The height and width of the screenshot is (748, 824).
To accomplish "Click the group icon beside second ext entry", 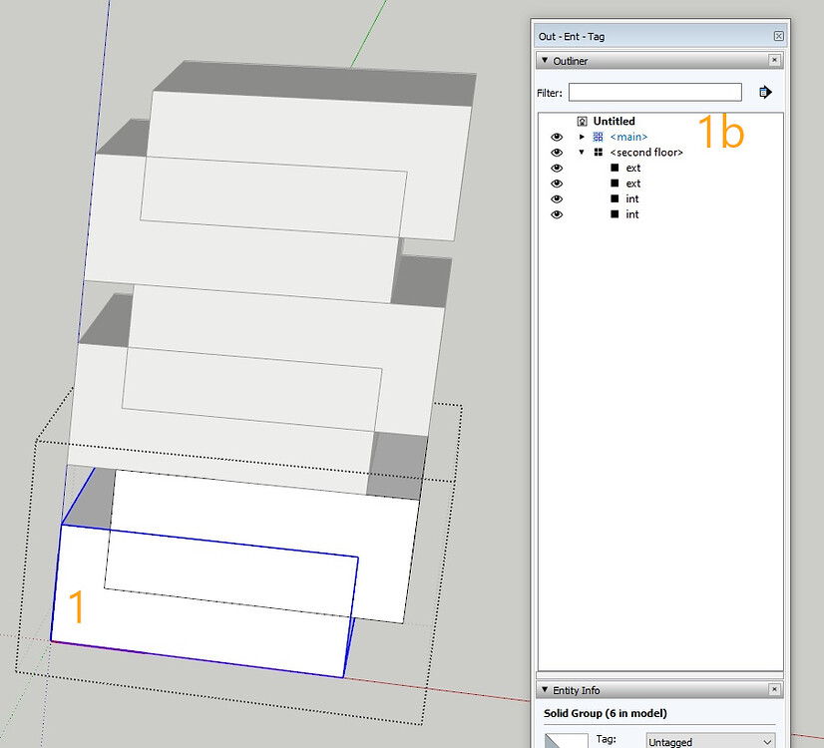I will (614, 184).
